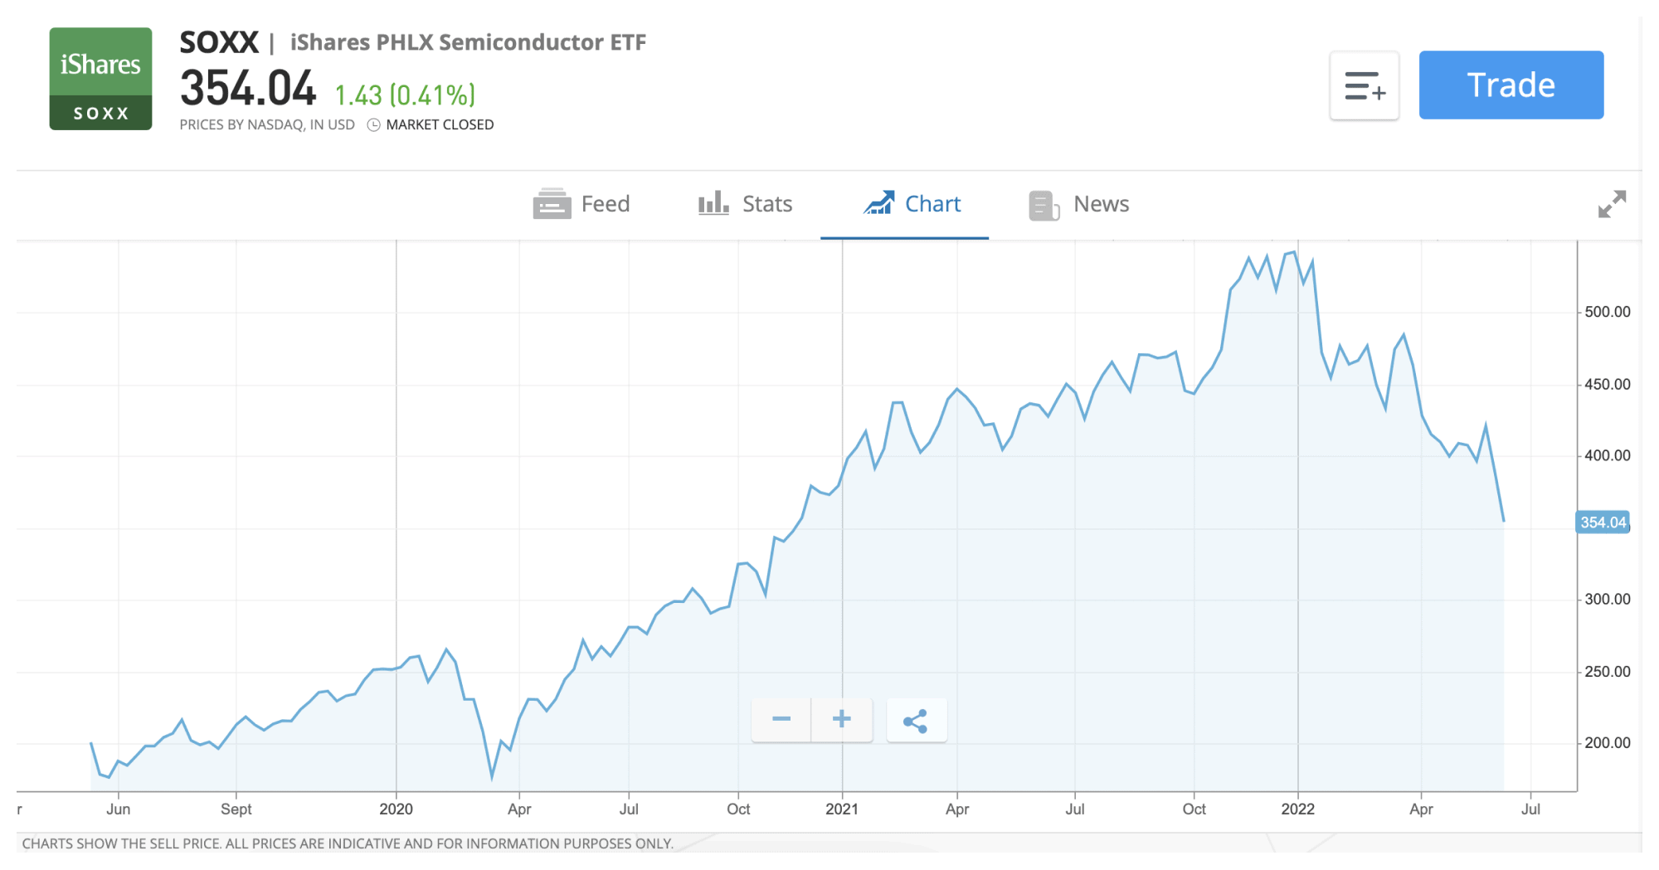
Task: Click the 2022 label on time axis
Action: tap(1297, 809)
